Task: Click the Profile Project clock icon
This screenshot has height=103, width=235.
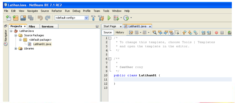Action: (x=126, y=18)
